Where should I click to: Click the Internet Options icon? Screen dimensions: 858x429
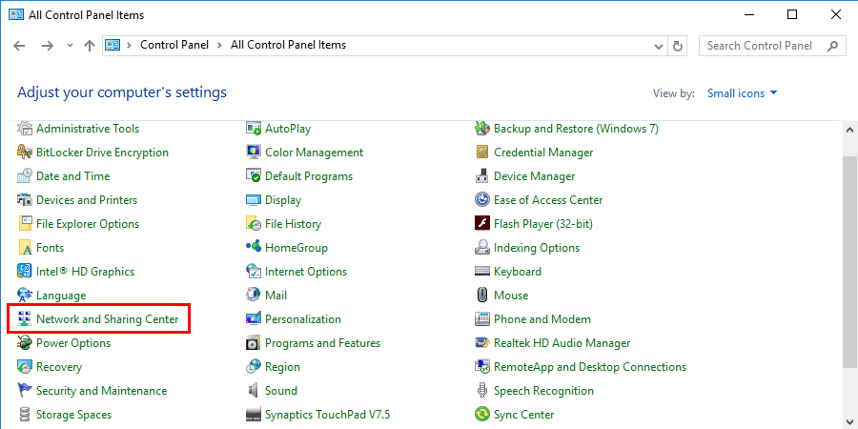point(254,272)
